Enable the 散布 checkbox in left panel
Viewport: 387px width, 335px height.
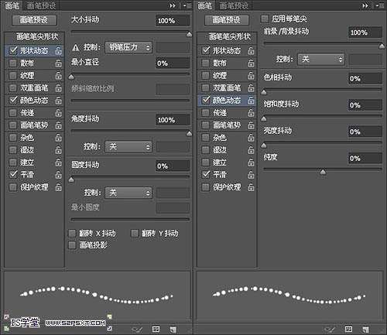12,63
